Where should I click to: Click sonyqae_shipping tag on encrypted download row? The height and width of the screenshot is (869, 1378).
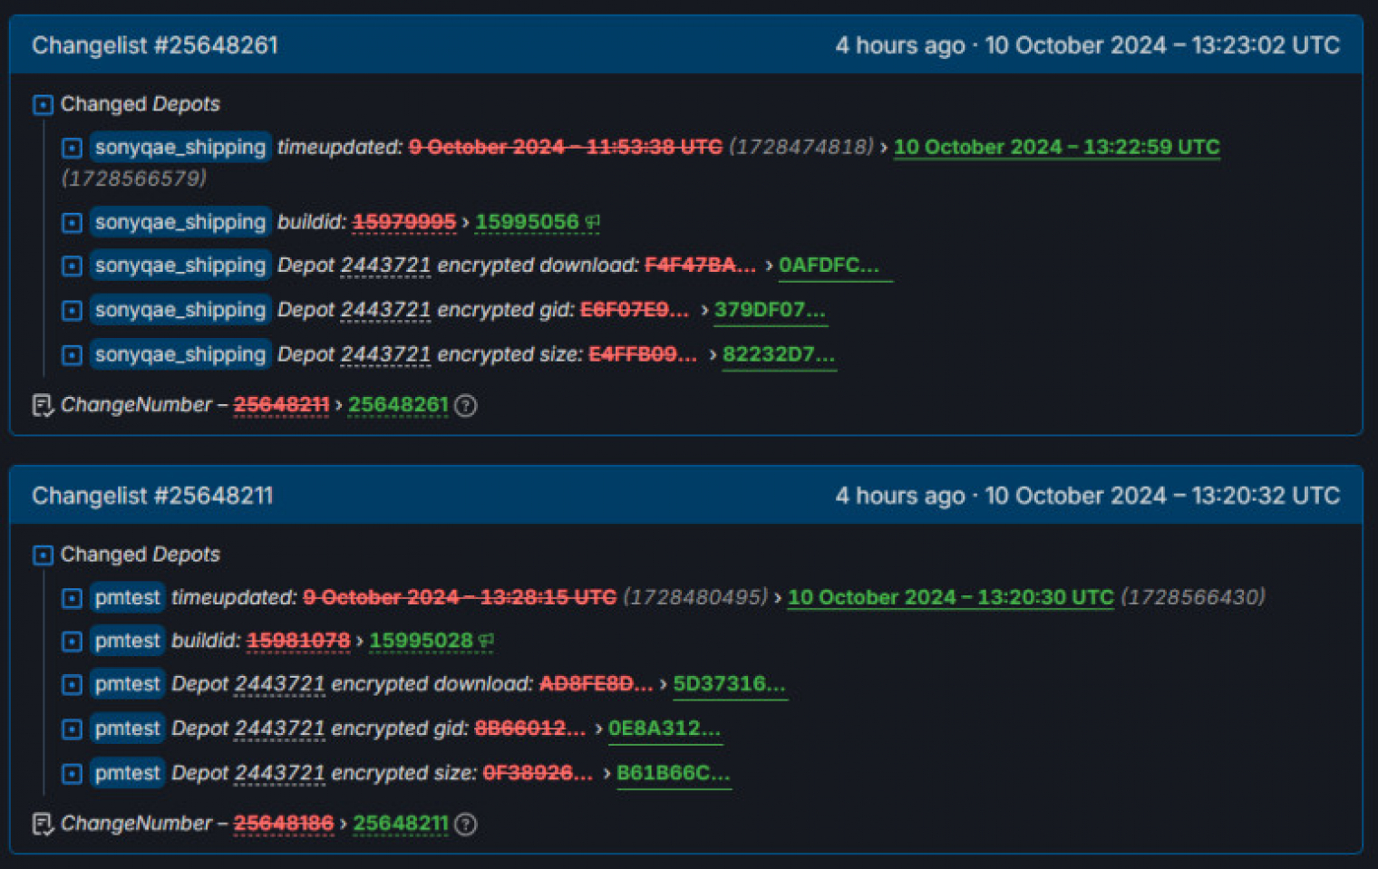180,266
